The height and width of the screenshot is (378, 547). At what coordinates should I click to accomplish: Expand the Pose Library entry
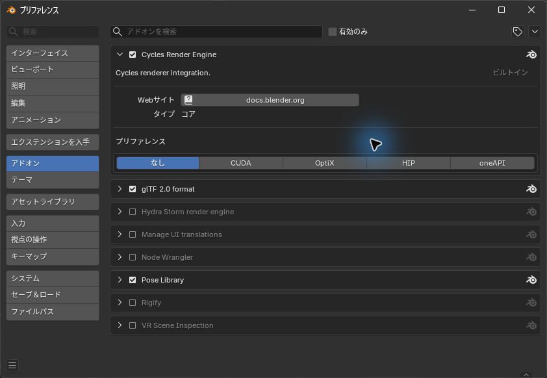(x=120, y=280)
